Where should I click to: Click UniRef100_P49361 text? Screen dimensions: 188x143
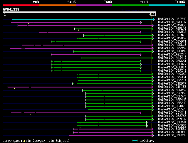point(172,77)
